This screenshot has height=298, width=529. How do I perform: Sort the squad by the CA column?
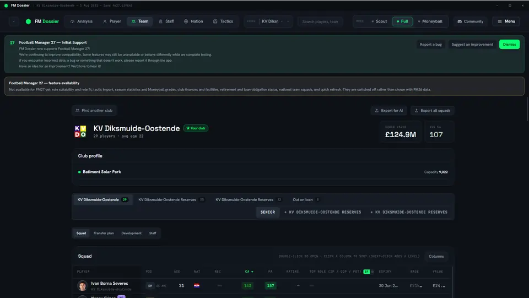point(249,272)
